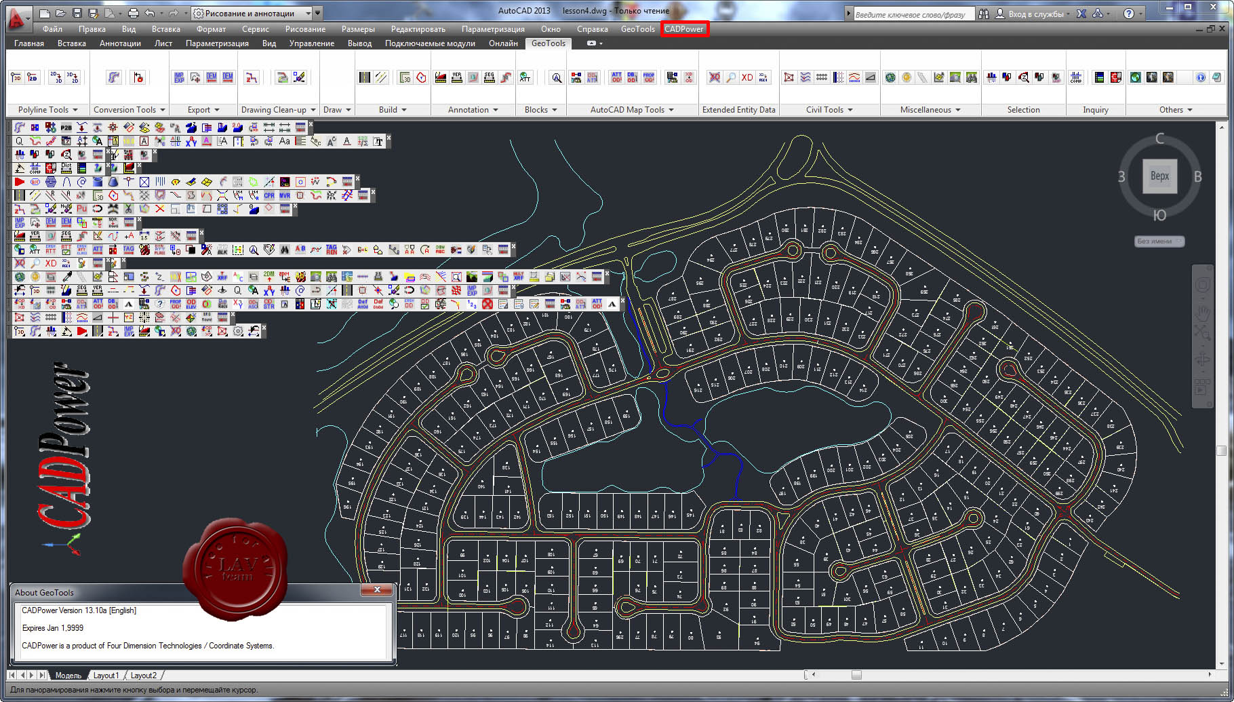Click the pan hand icon in navigation bar
The width and height of the screenshot is (1234, 702).
[x=1202, y=313]
